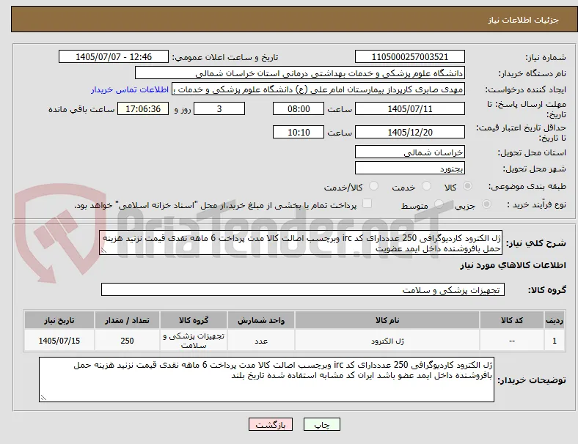Click the deadline time field 08:00
This screenshot has height=444, width=578.
(x=299, y=108)
